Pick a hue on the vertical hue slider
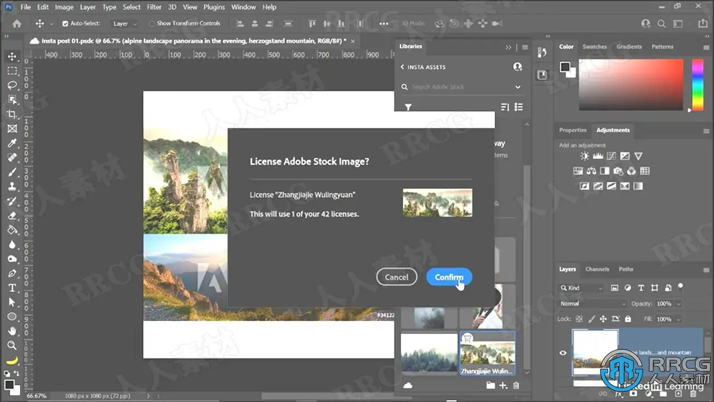 tap(697, 84)
